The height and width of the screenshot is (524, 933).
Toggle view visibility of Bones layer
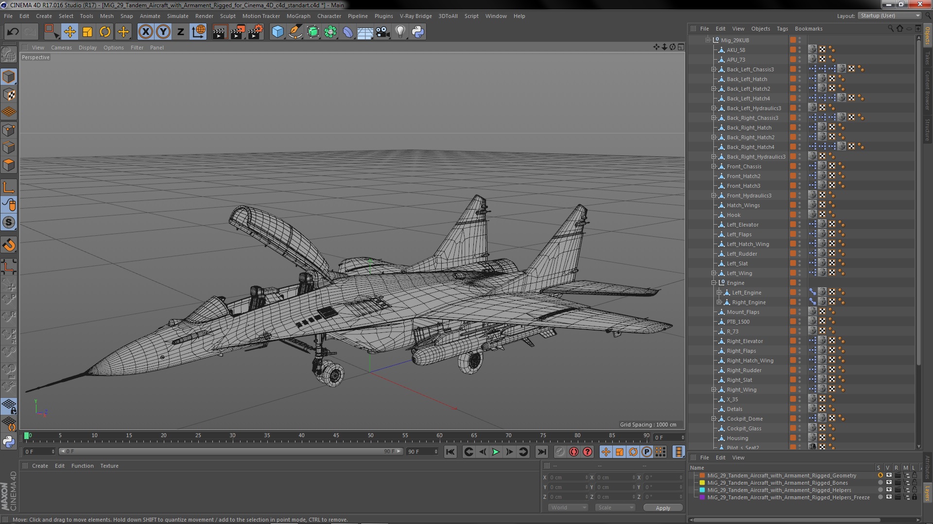click(x=889, y=483)
